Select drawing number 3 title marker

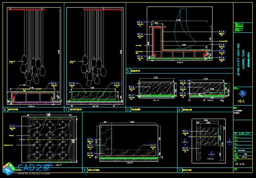(85, 170)
